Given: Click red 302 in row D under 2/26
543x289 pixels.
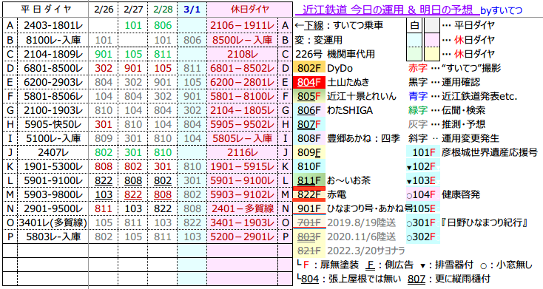Looking at the screenshot, I should point(104,68).
